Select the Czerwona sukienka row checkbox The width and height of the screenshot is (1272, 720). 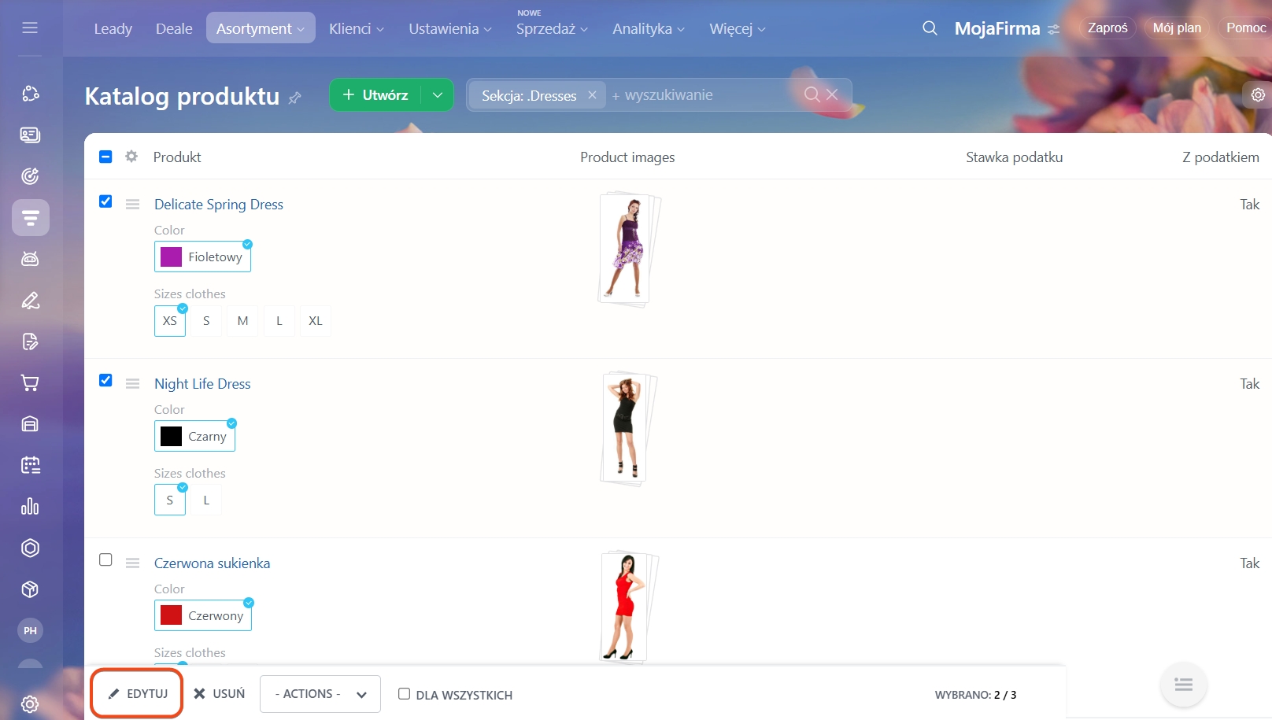pyautogui.click(x=105, y=559)
